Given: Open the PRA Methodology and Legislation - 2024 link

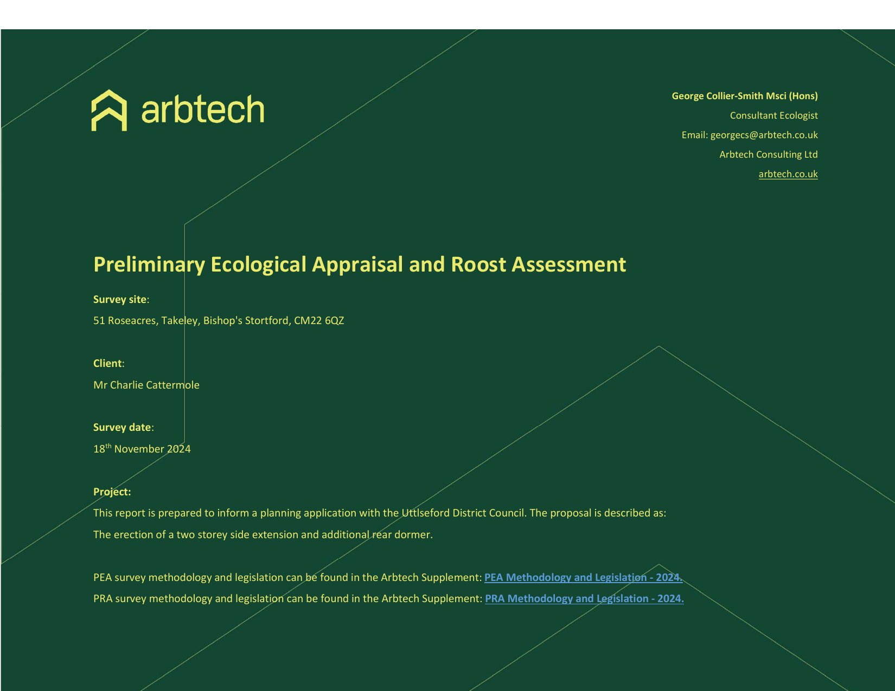Looking at the screenshot, I should coord(584,598).
